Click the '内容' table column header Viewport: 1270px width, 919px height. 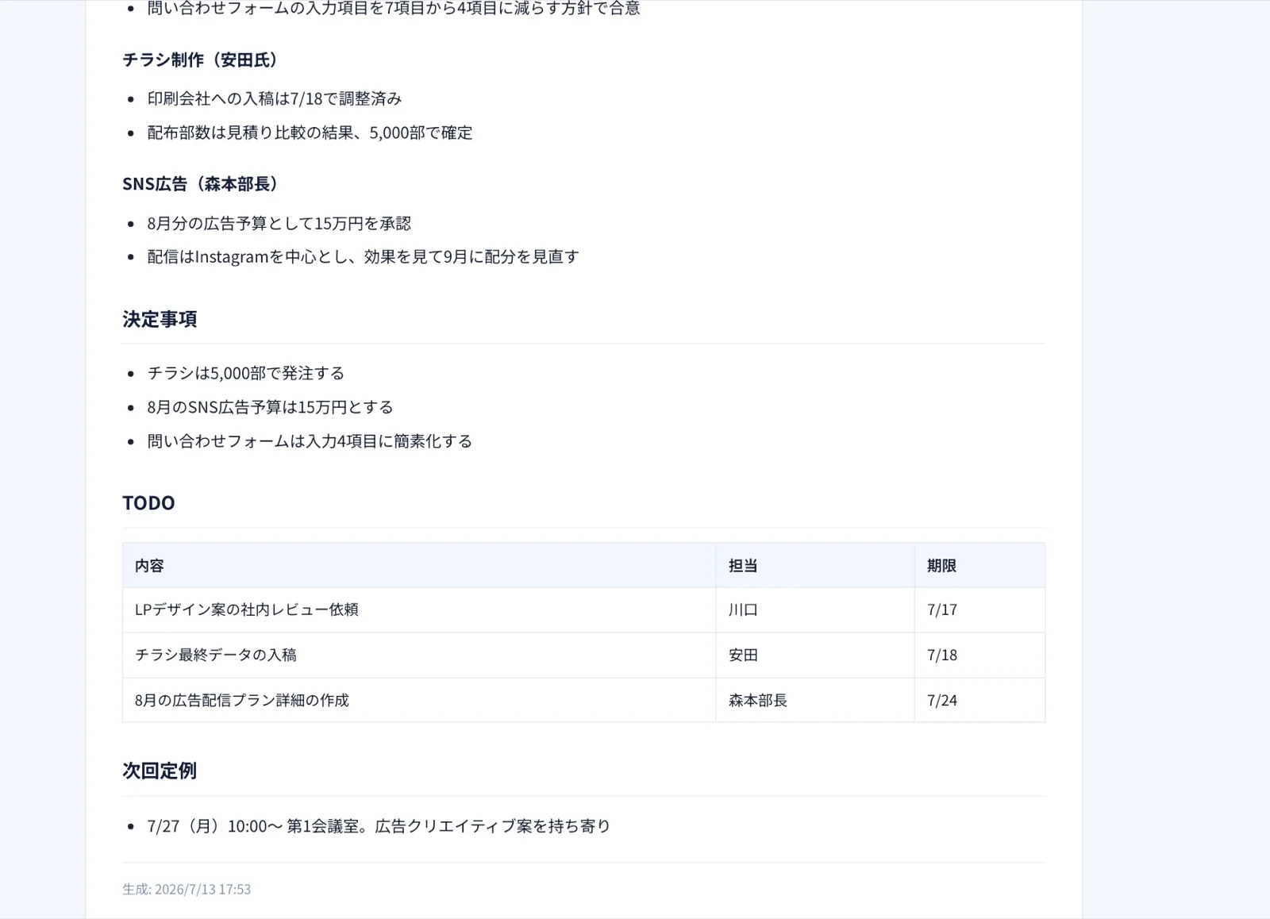click(419, 566)
